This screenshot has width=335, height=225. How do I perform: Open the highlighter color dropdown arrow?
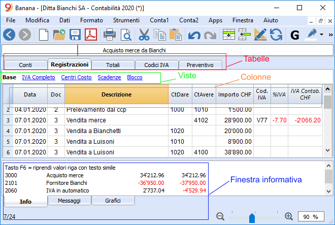[321, 35]
